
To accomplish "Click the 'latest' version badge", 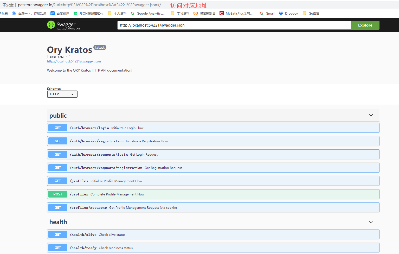I will click(100, 47).
